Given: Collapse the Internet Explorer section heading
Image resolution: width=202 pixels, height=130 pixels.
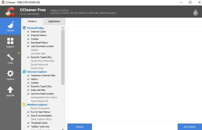Looking at the screenshot, I should (37, 72).
